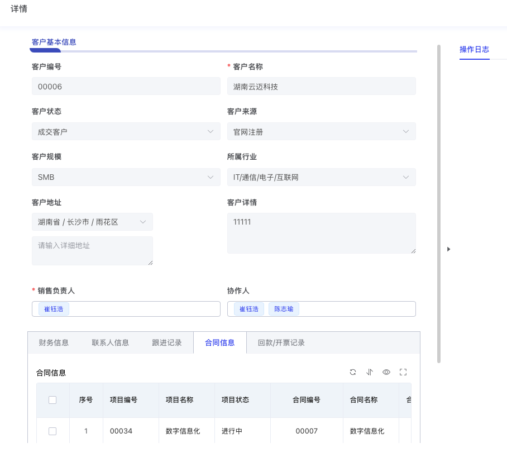This screenshot has width=507, height=462.
Task: Switch to the 联系人信息 tab
Action: tap(110, 342)
